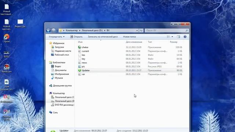Click the BX breadcrumb segment
This screenshot has height=132, width=235.
[108, 30]
